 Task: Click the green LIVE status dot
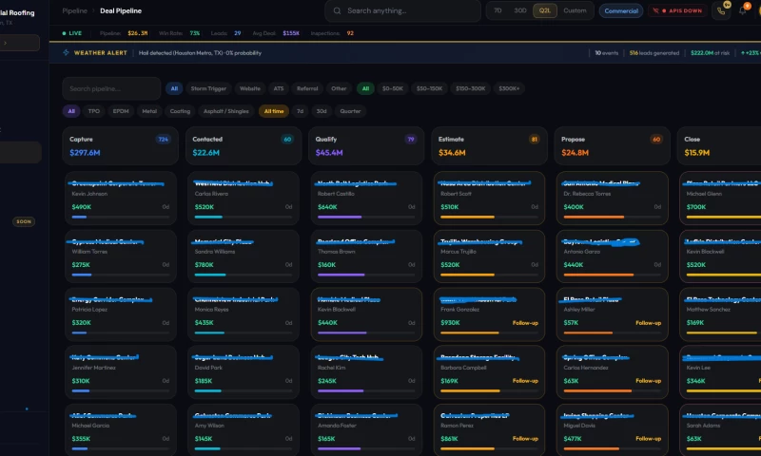[64, 33]
